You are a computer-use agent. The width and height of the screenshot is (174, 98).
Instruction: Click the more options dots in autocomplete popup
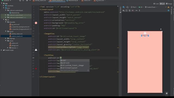pos(88,71)
